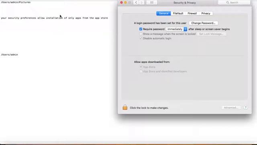Screen dimensions: 257x145
Task: Click the /Users/admin/Pictures text line
Action: [16, 2]
